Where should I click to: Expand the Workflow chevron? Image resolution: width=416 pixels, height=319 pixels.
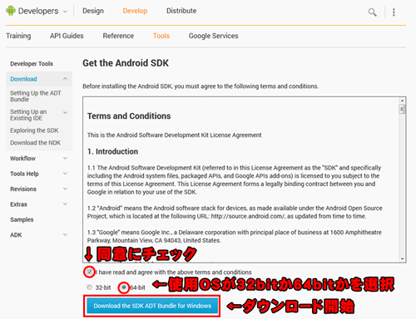[x=65, y=158]
